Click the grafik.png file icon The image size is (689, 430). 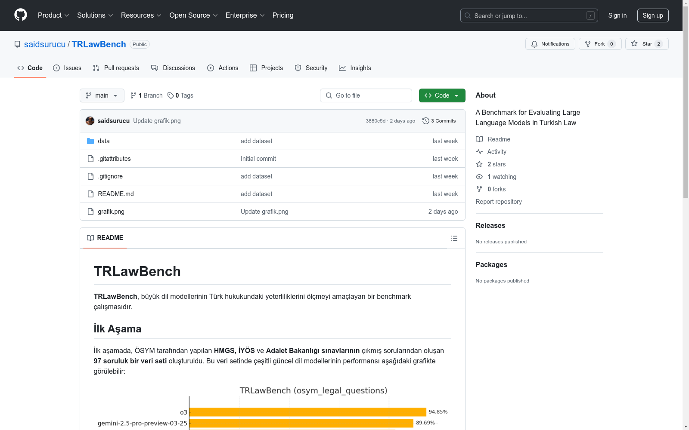tap(90, 212)
